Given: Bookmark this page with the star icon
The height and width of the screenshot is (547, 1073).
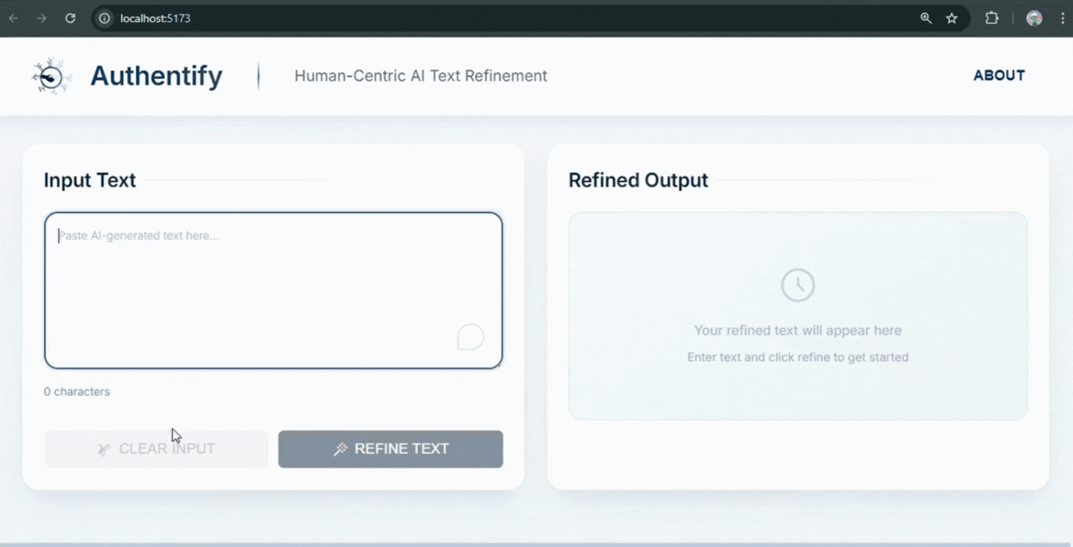Looking at the screenshot, I should (x=952, y=18).
